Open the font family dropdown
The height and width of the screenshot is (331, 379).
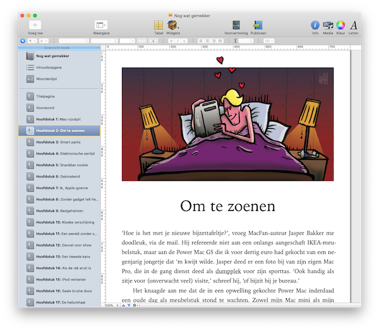(74, 41)
